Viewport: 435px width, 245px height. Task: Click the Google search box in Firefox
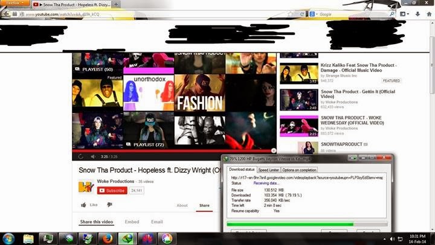353,14
